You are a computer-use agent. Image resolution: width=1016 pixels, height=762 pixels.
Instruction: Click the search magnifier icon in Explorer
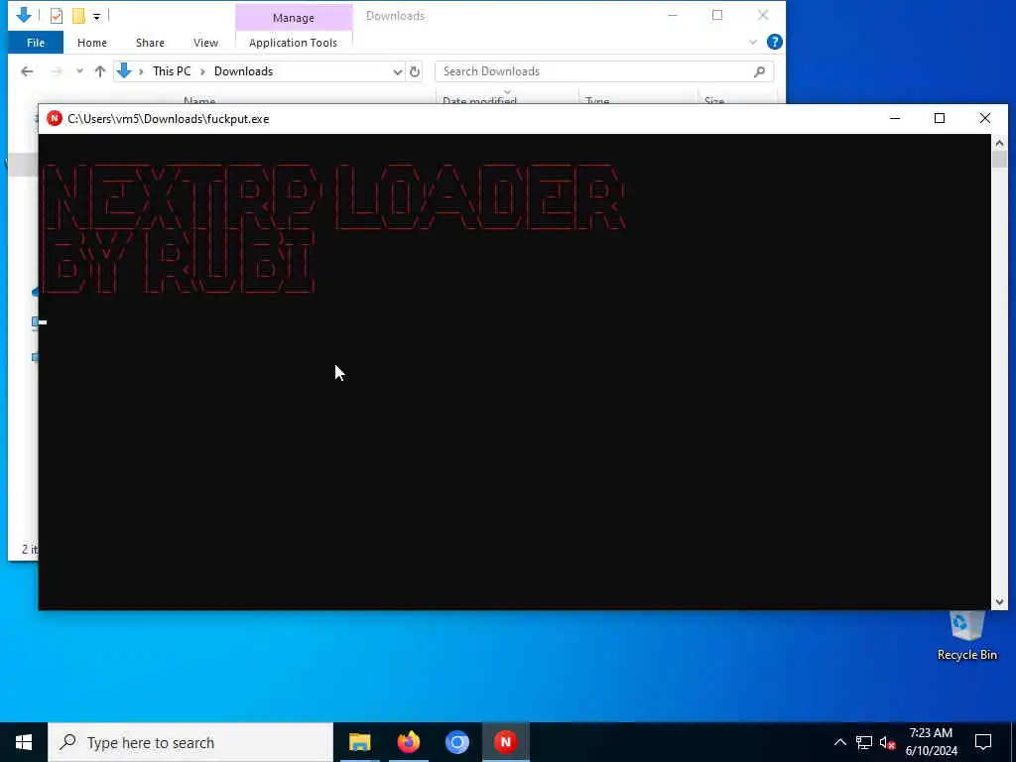pyautogui.click(x=759, y=71)
